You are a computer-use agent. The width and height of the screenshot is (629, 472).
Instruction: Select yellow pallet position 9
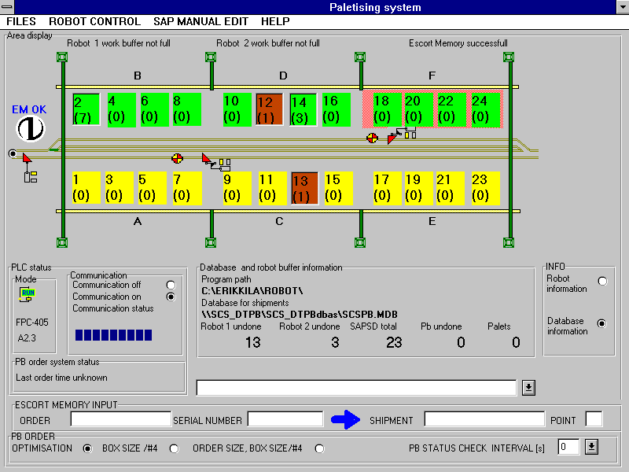(x=237, y=188)
